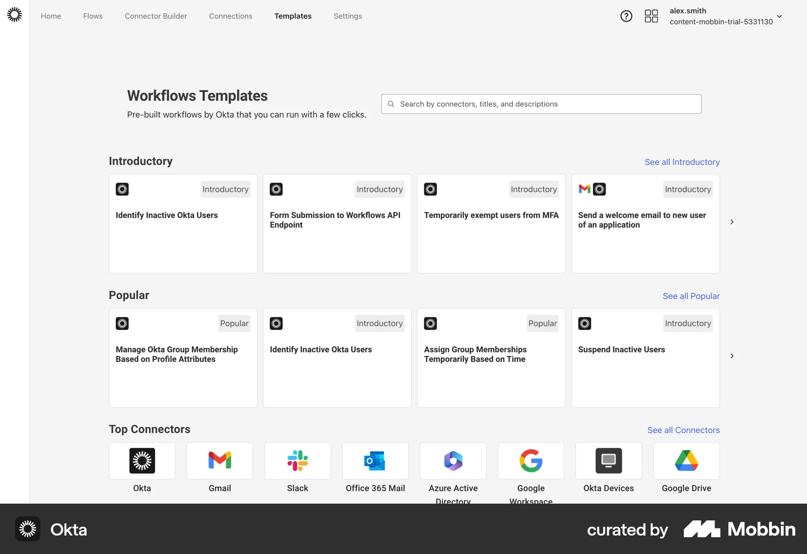Click the app switcher grid icon

pyautogui.click(x=651, y=16)
